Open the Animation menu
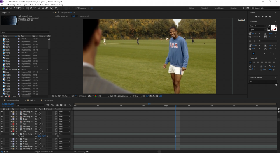The image size is (280, 153). (39, 5)
